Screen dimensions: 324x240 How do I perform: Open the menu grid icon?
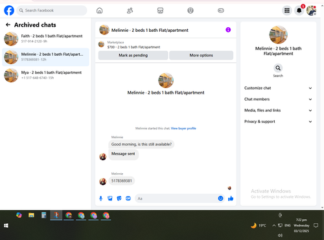[287, 10]
